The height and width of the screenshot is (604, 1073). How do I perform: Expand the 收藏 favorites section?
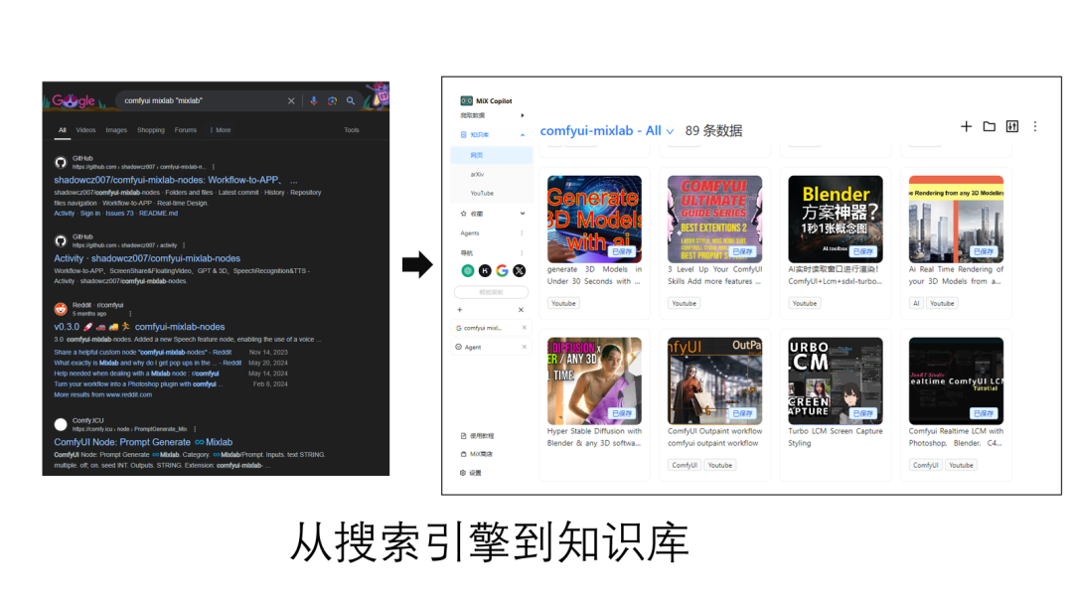point(523,214)
